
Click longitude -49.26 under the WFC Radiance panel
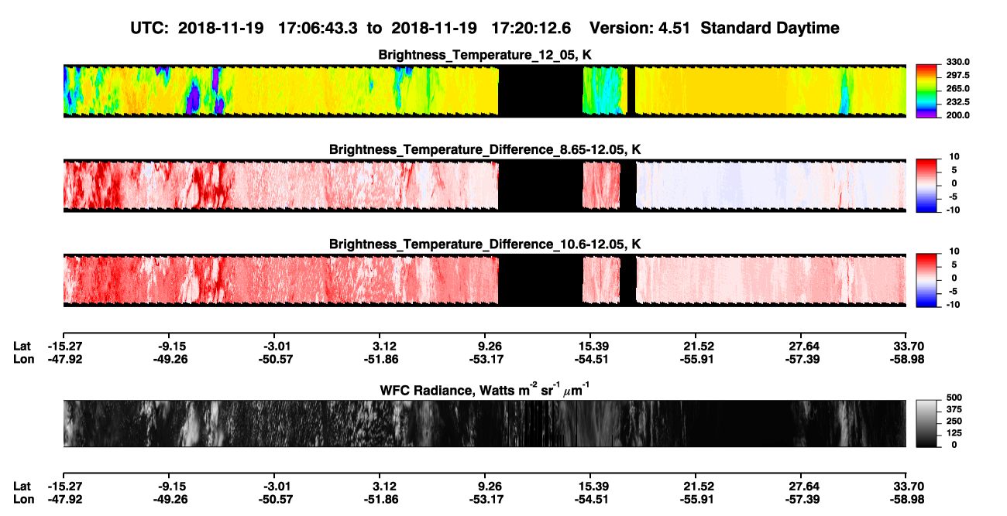[x=170, y=499]
